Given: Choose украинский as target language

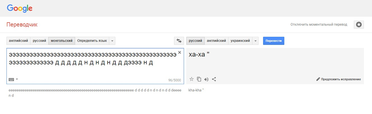Looking at the screenshot, I should click(240, 41).
